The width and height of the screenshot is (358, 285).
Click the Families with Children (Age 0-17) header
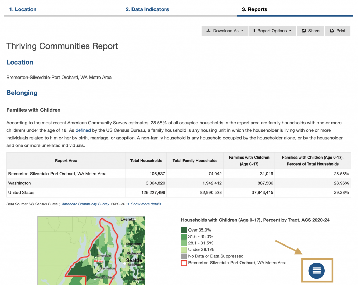(249, 161)
